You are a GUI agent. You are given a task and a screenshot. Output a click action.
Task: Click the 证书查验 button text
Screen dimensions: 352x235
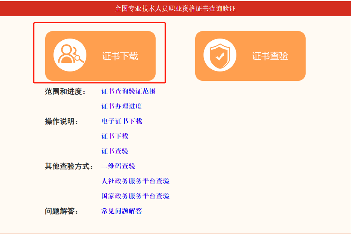click(270, 56)
